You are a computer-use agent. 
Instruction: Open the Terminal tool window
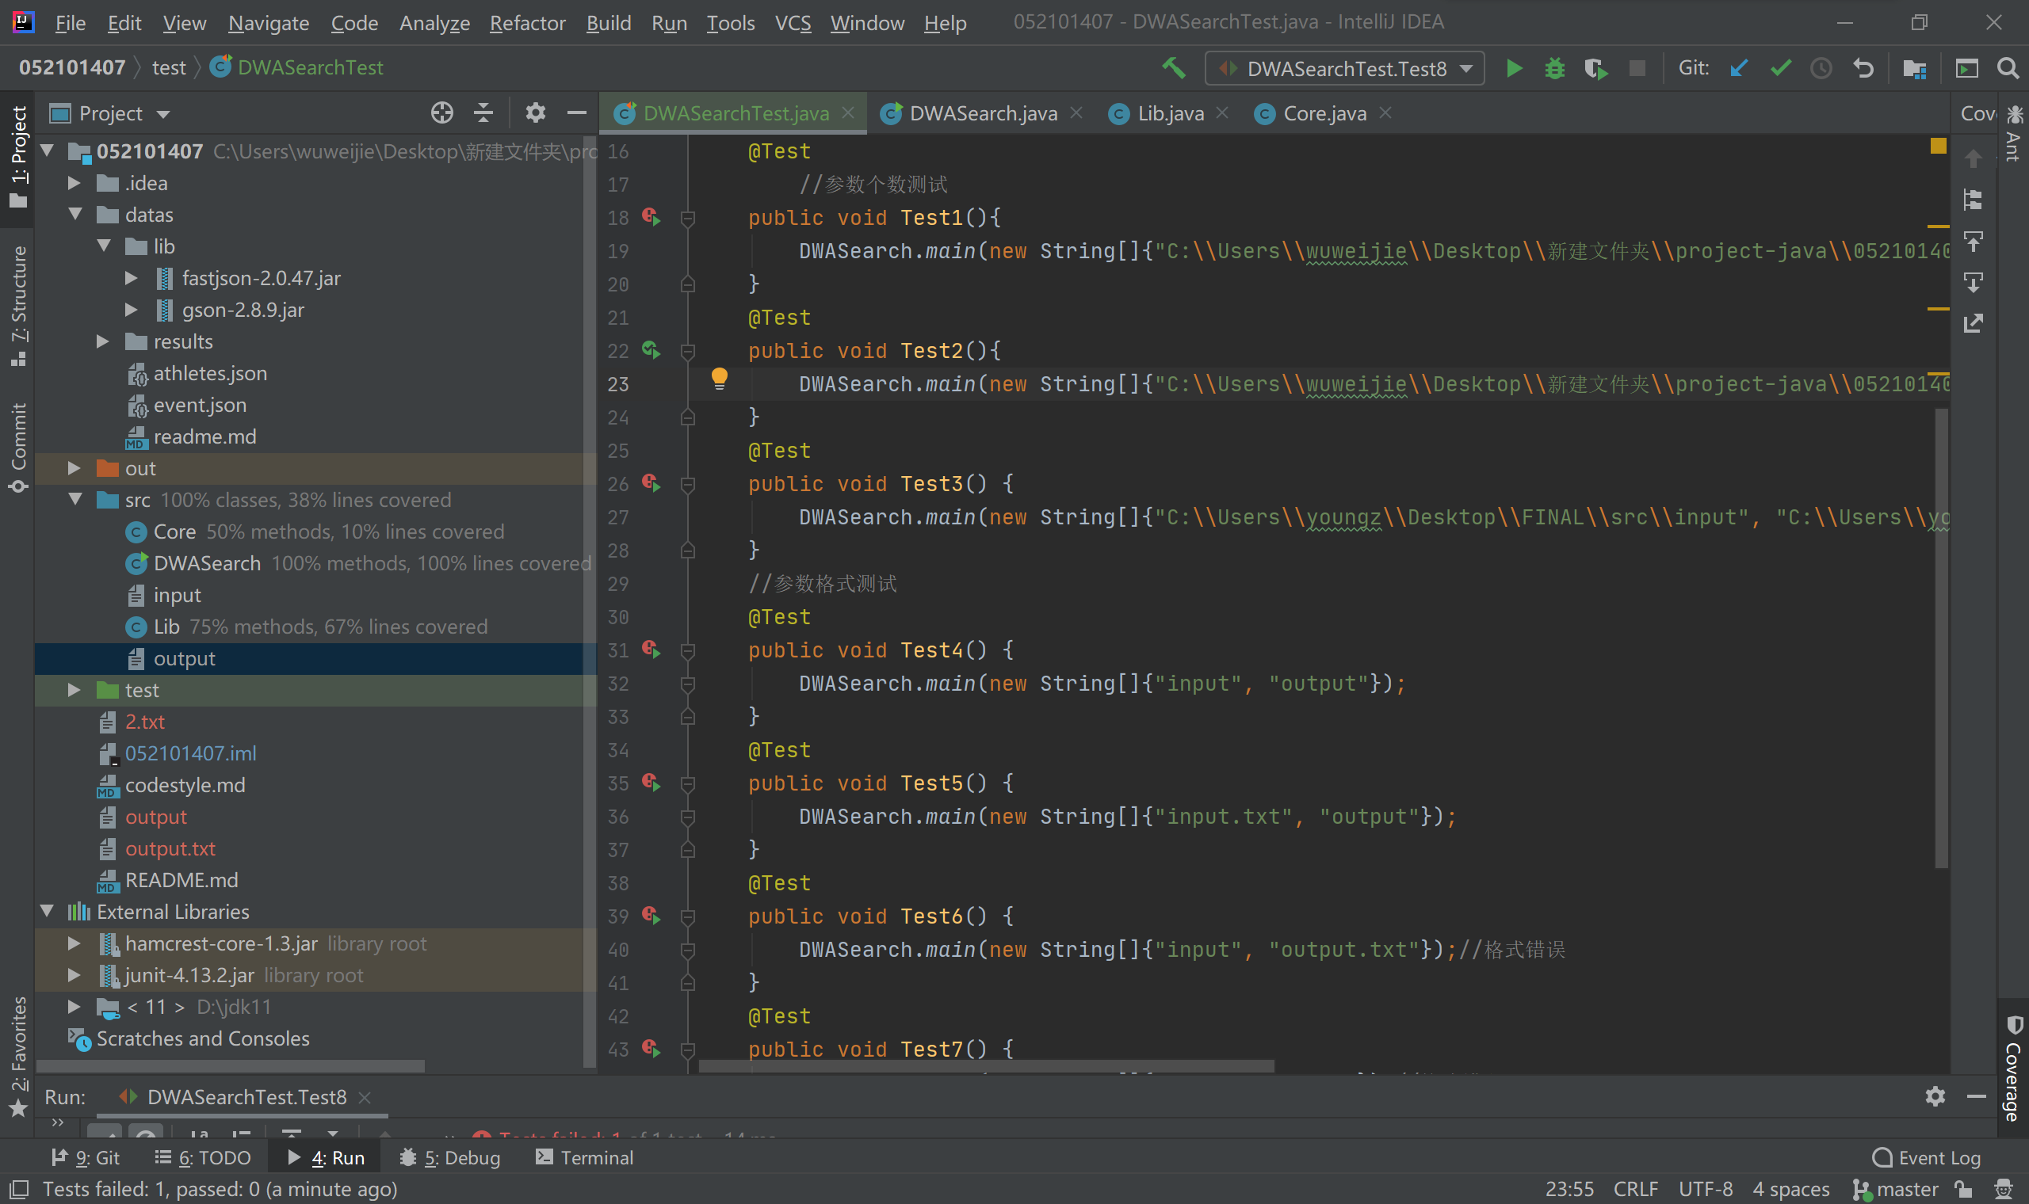click(584, 1158)
